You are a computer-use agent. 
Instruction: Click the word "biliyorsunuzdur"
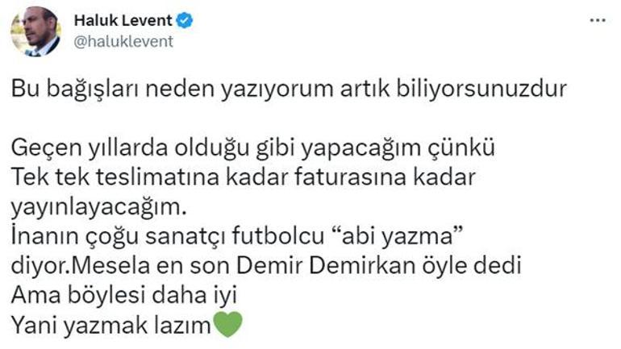[x=481, y=89]
